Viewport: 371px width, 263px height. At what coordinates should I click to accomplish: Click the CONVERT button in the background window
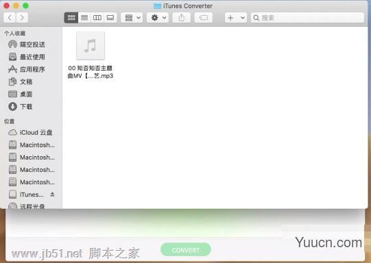tap(185, 250)
